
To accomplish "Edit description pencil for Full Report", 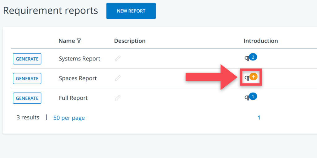I will point(117,98).
